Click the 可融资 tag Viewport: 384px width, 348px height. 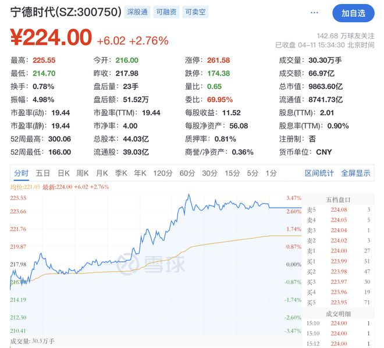point(166,12)
